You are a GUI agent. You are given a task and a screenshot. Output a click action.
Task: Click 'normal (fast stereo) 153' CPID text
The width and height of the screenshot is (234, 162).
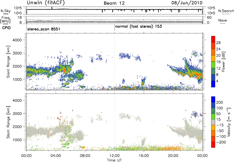pyautogui.click(x=138, y=26)
